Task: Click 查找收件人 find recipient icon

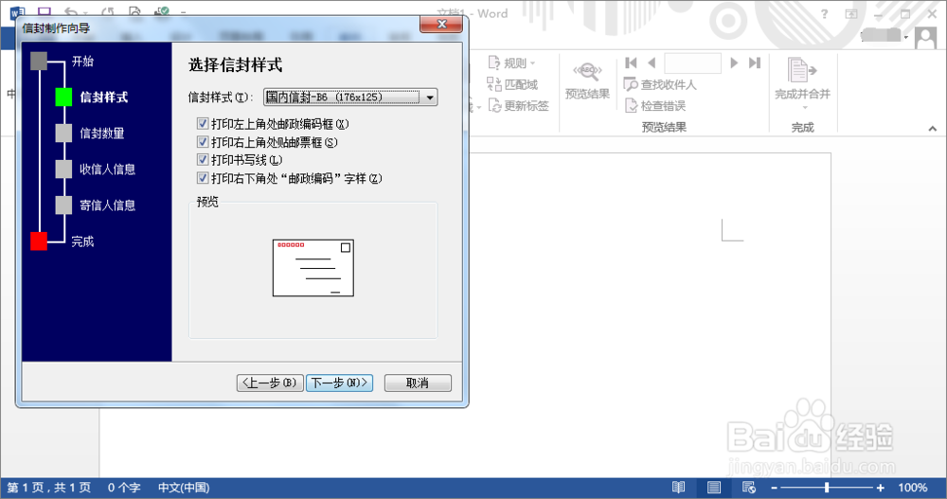Action: 631,84
